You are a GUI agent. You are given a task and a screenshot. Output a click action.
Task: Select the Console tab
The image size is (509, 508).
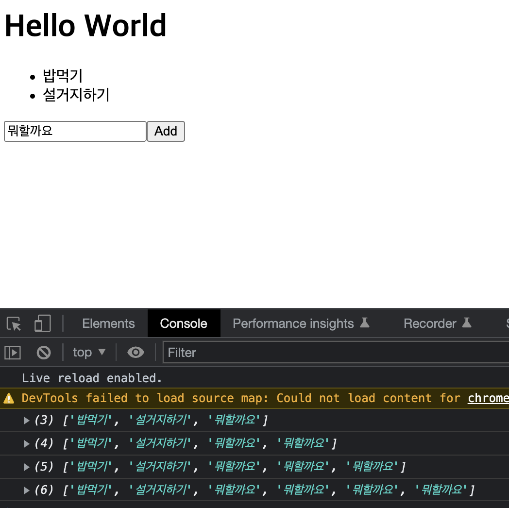point(184,323)
